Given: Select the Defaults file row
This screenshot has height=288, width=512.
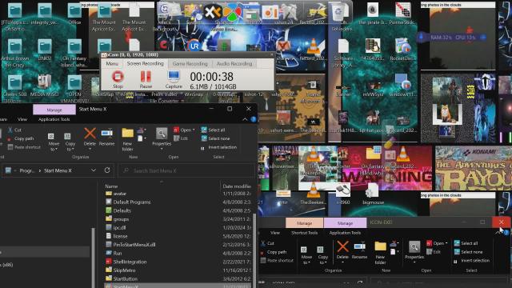Looking at the screenshot, I should 178,210.
